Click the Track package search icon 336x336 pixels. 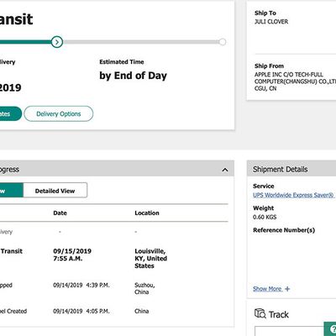click(x=260, y=313)
